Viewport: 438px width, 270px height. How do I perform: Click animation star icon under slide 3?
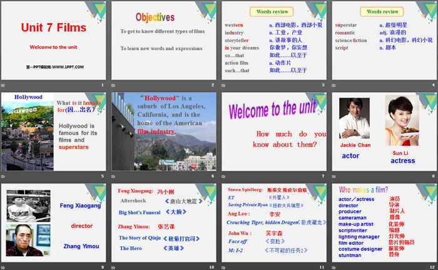(223, 85)
